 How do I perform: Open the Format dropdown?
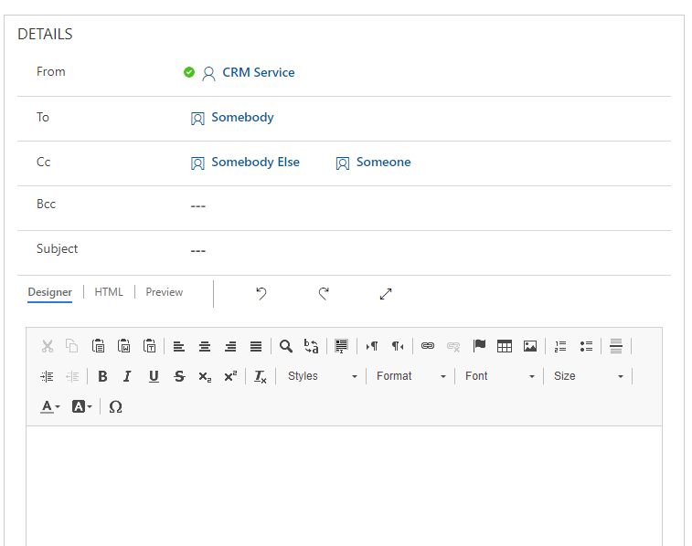point(410,376)
